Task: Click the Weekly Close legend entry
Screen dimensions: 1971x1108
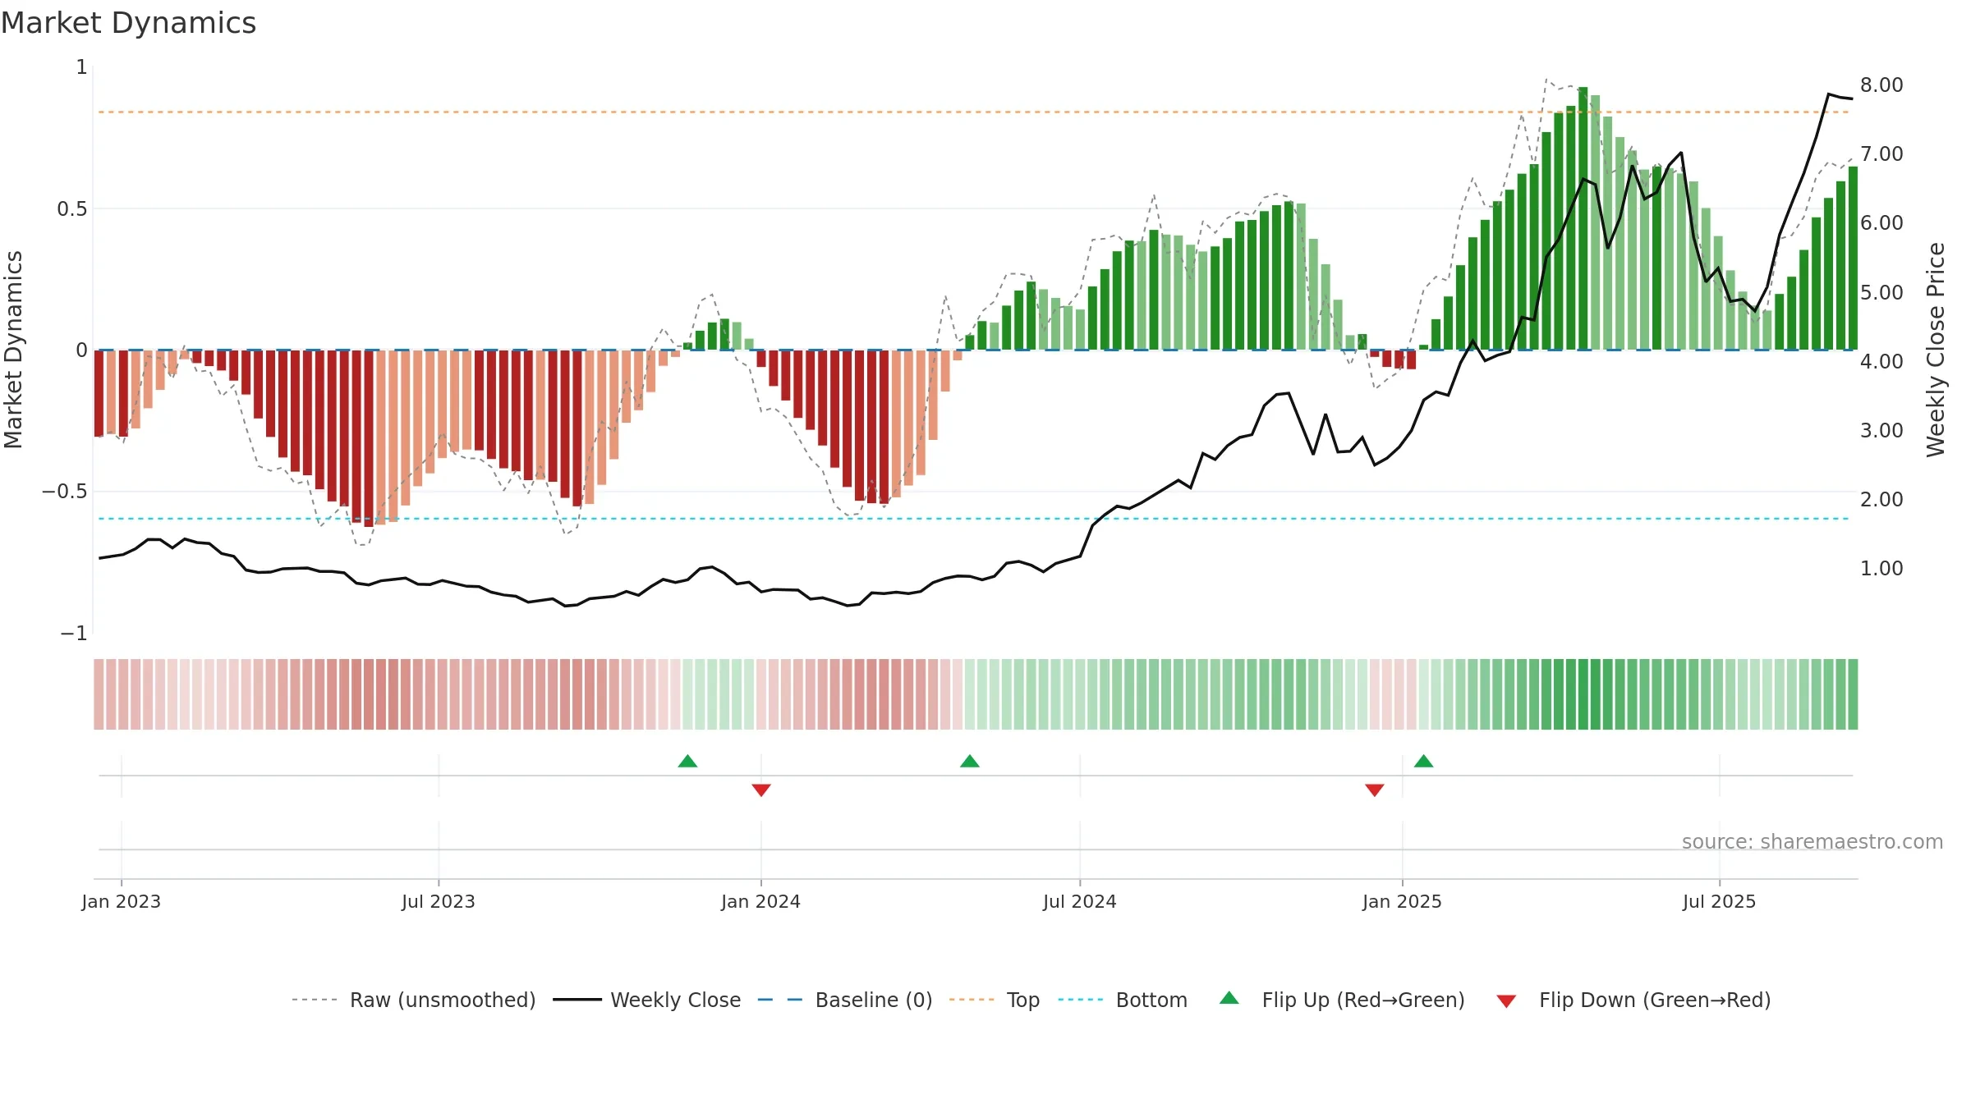Action: [646, 1000]
